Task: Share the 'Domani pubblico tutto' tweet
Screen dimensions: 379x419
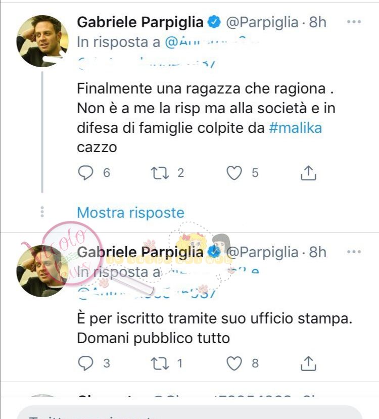Action: (x=308, y=363)
